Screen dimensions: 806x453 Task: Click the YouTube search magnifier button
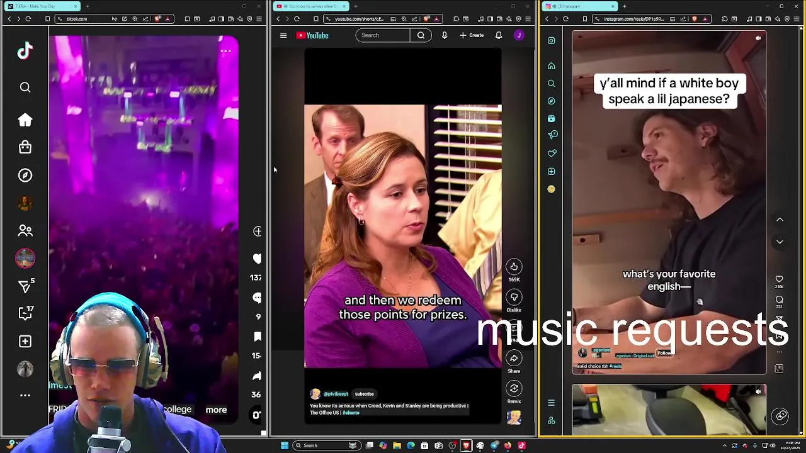click(421, 35)
